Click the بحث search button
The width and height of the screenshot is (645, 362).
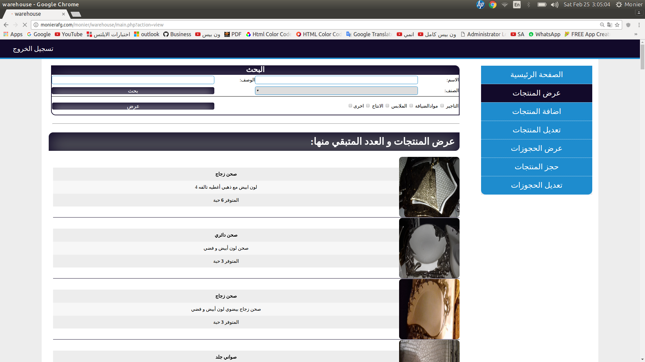click(x=133, y=91)
